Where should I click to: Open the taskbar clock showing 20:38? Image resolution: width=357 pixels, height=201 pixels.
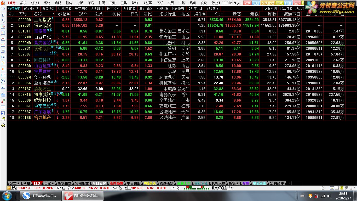click(x=343, y=196)
